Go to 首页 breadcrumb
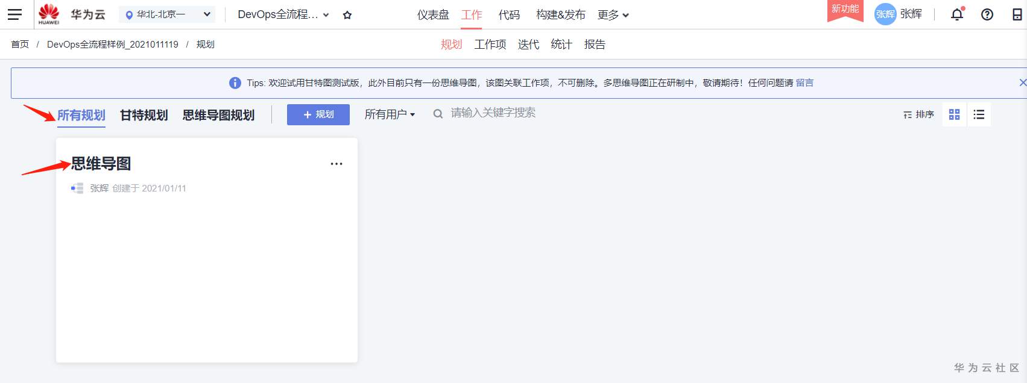1027x383 pixels. pyautogui.click(x=20, y=45)
